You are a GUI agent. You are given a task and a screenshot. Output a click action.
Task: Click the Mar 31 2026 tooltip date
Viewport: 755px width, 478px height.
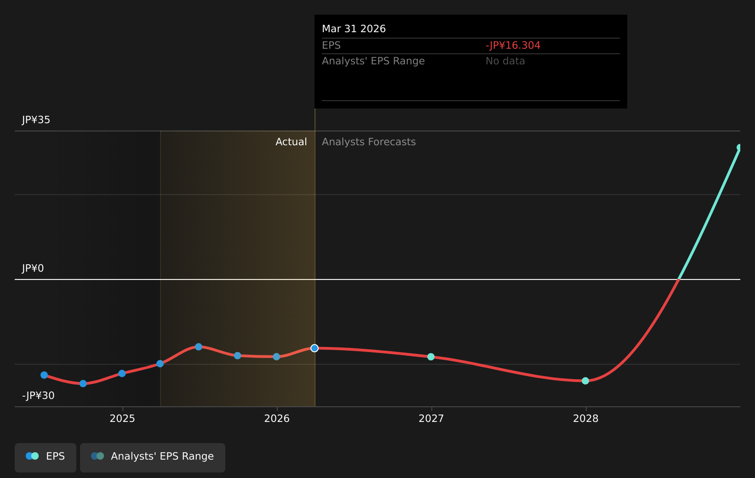354,29
